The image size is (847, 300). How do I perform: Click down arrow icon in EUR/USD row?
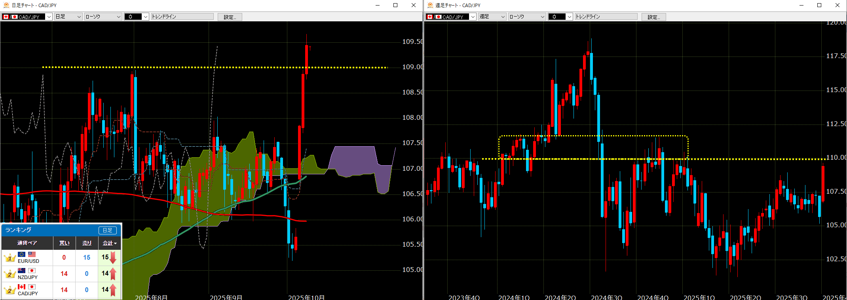pyautogui.click(x=113, y=258)
